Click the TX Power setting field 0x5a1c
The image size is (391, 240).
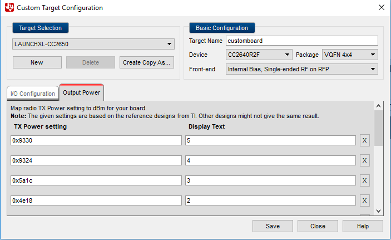tap(96, 180)
